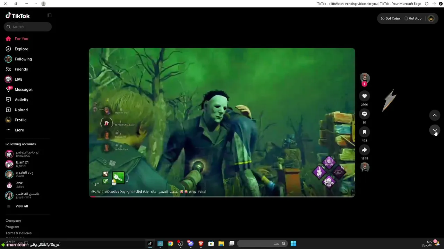This screenshot has height=249, width=444.
Task: Open the Windows Start menu
Action: pyautogui.click(x=293, y=243)
